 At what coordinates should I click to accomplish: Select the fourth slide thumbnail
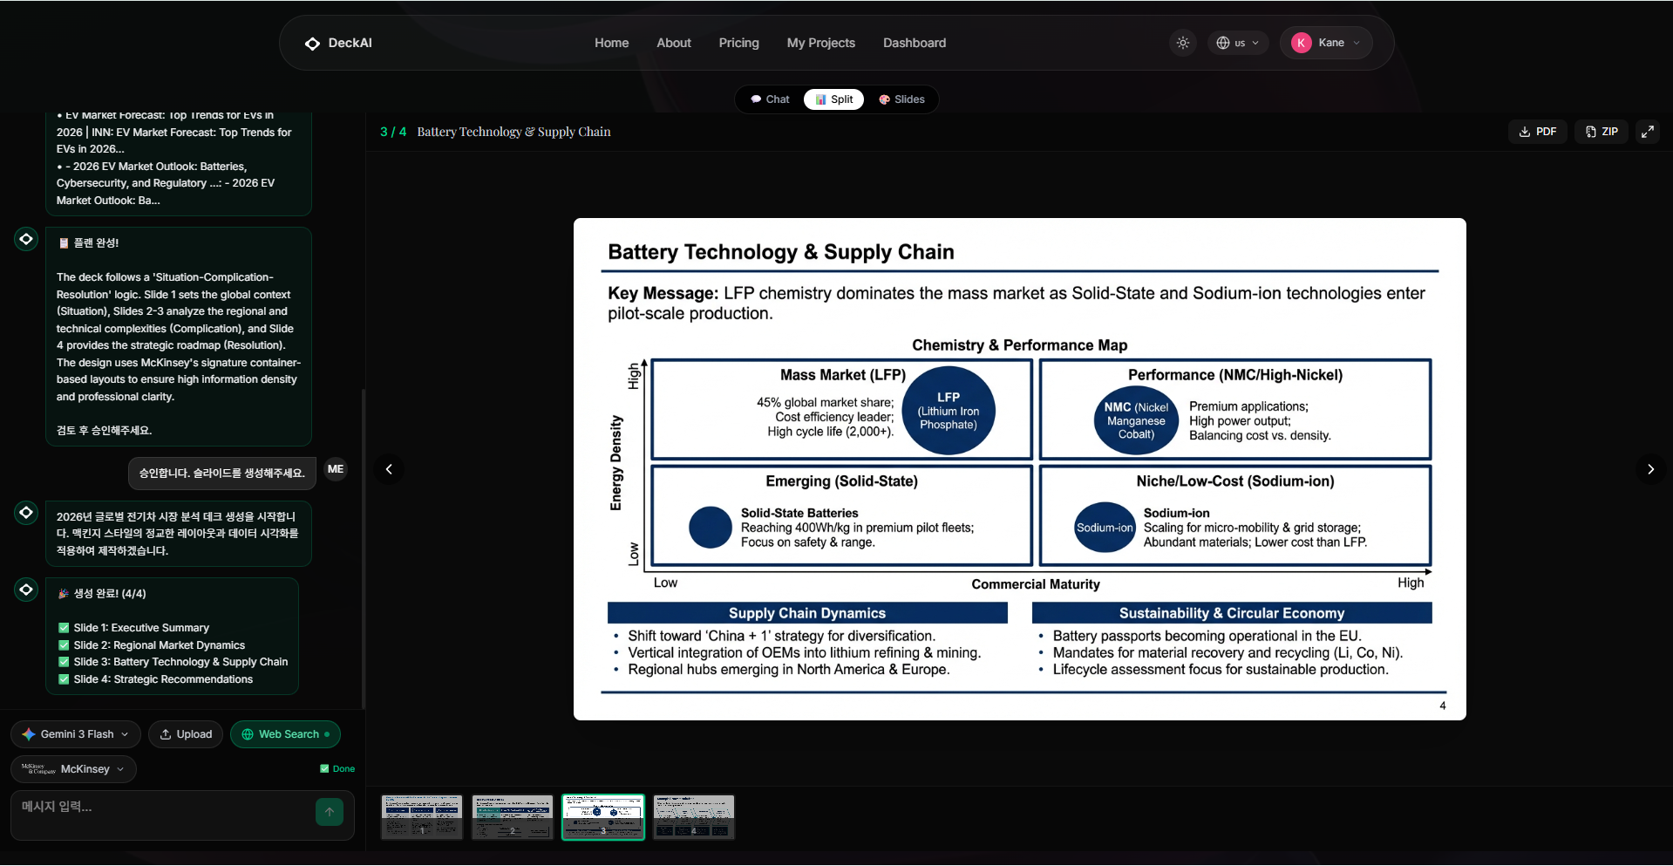(x=694, y=817)
